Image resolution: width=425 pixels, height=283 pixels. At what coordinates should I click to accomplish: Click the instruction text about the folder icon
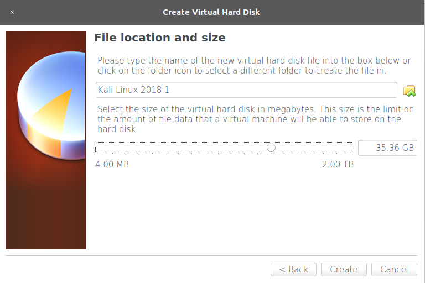[254, 65]
